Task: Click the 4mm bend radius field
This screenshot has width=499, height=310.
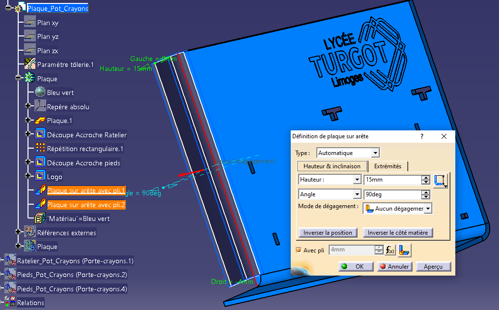Action: coord(352,250)
